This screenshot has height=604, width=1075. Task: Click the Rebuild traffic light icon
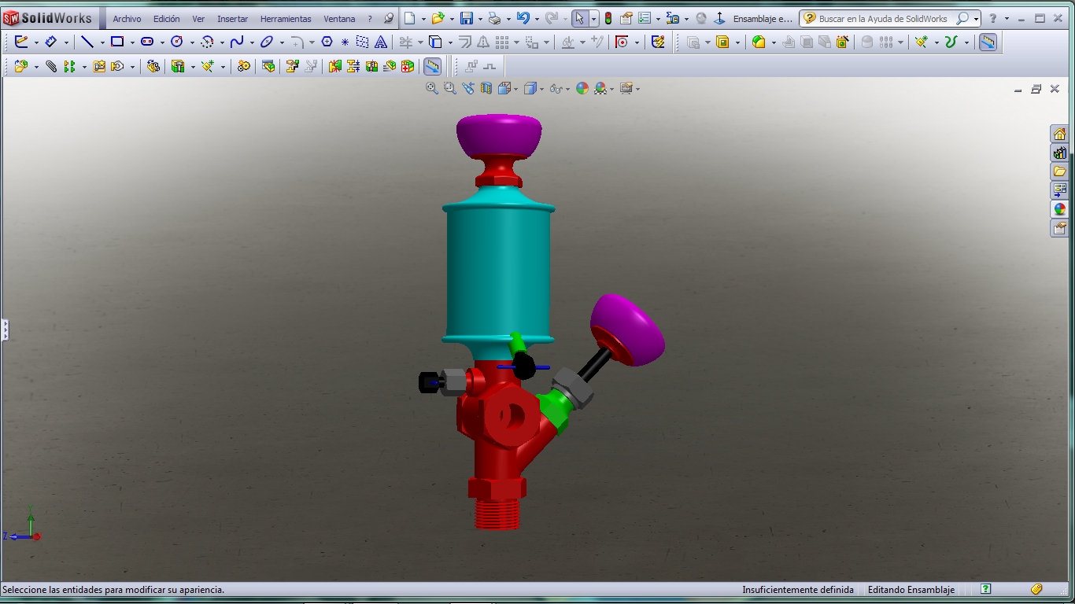click(x=608, y=18)
